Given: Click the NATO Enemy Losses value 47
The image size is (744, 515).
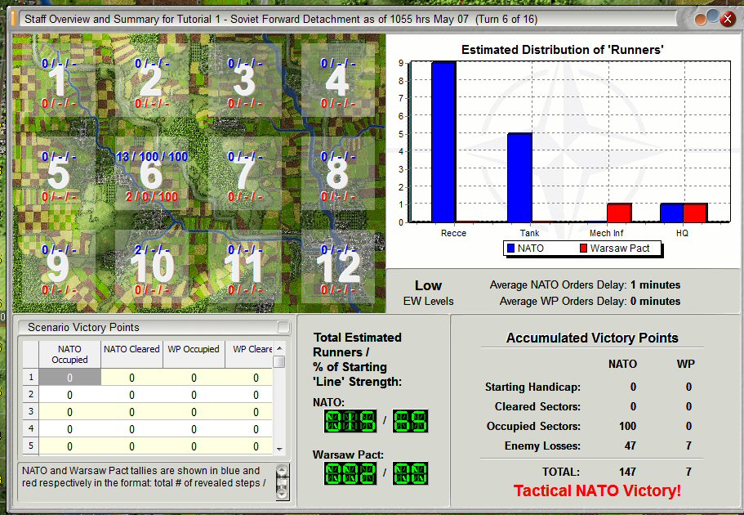Looking at the screenshot, I should click(630, 446).
